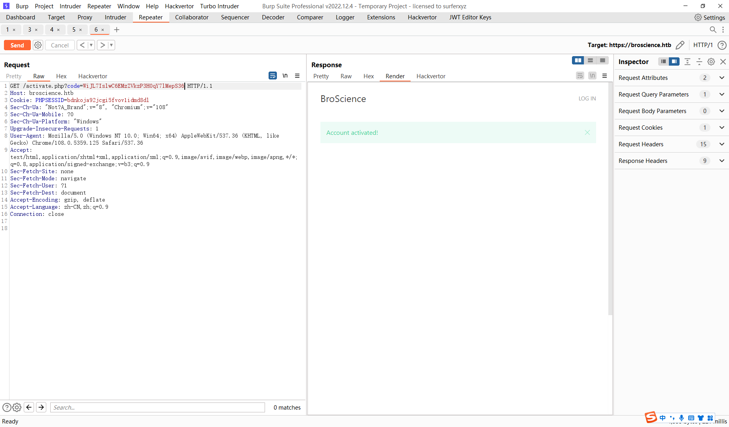Open the Burp menu
The width and height of the screenshot is (729, 427).
[22, 6]
